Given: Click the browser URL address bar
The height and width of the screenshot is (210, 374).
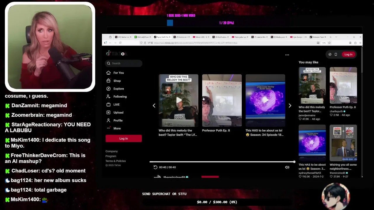Looking at the screenshot, I should click(228, 43).
